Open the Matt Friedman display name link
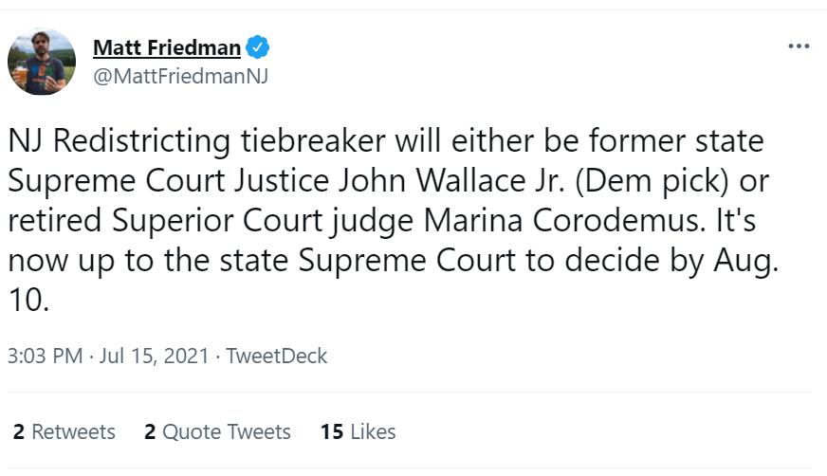 (167, 47)
